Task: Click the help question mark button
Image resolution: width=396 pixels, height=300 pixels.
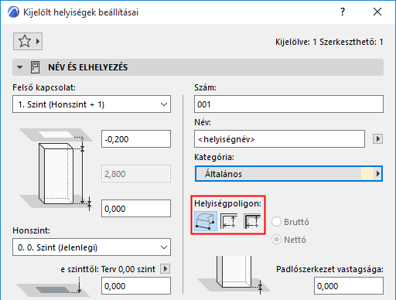Action: 343,12
